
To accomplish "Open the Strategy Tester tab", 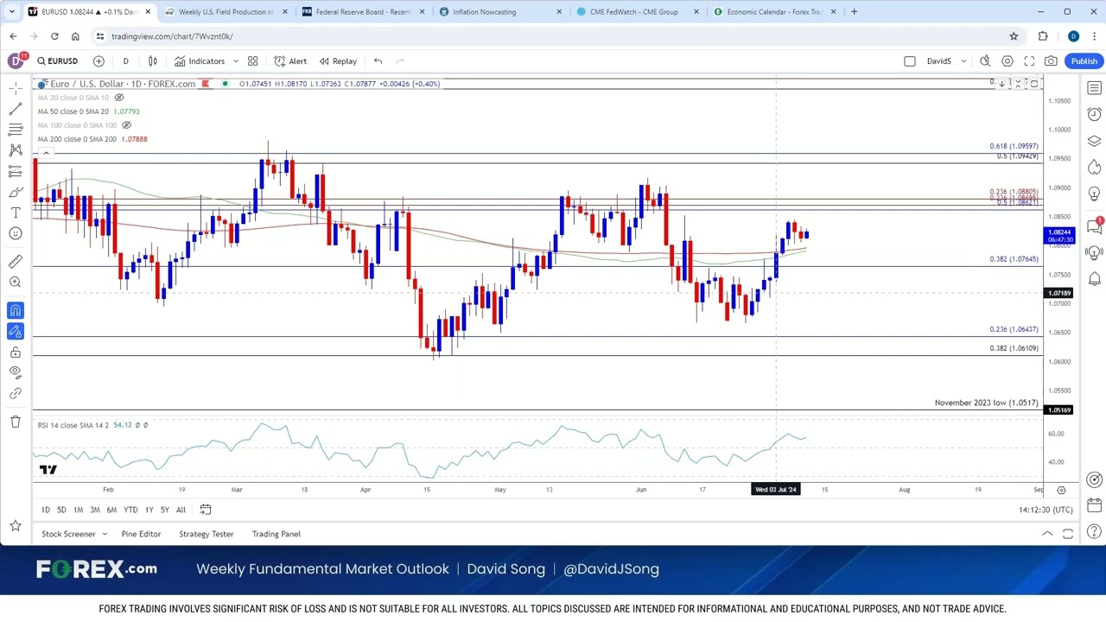I will tap(206, 534).
